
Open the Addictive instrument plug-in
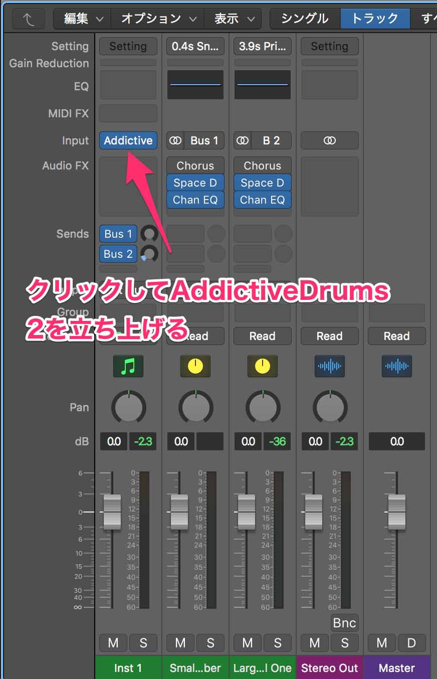[x=128, y=140]
